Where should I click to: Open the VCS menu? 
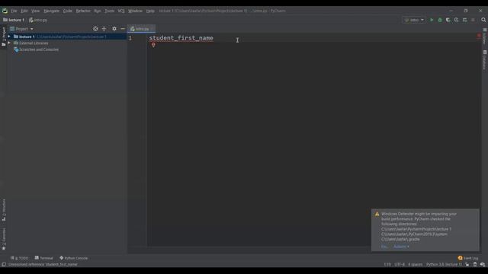point(121,11)
